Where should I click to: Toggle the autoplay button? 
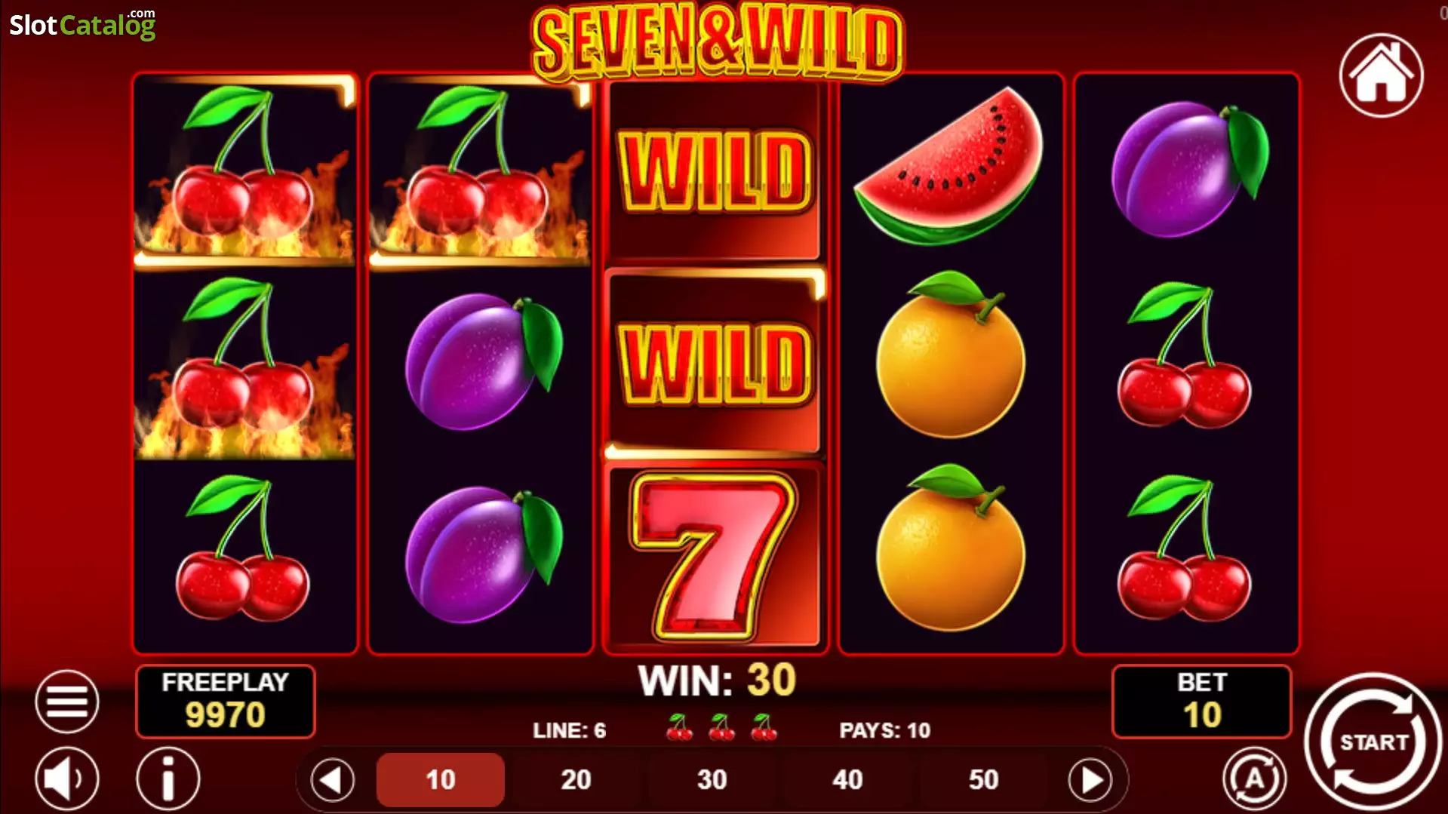[x=1254, y=778]
